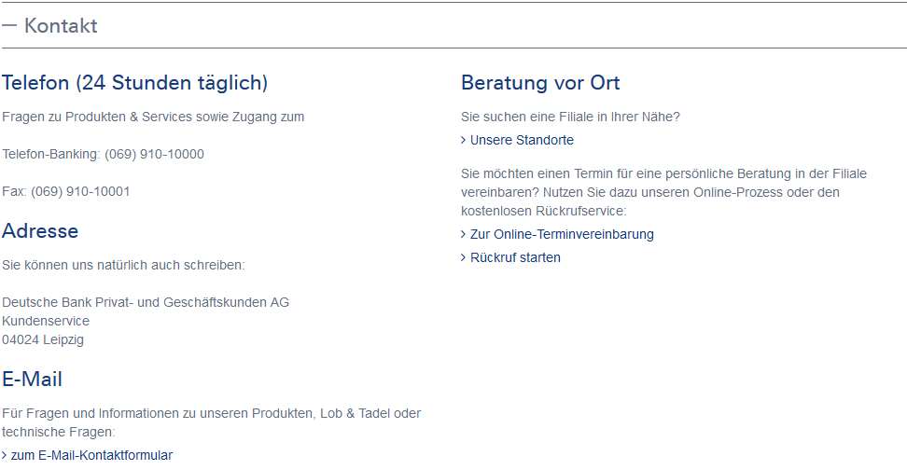The image size is (907, 470).
Task: Select the Fax number (069) 910-10001 line
Action: click(x=66, y=191)
